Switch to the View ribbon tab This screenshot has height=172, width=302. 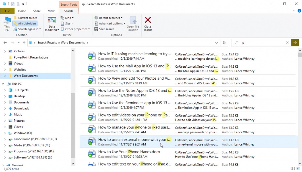(x=51, y=11)
